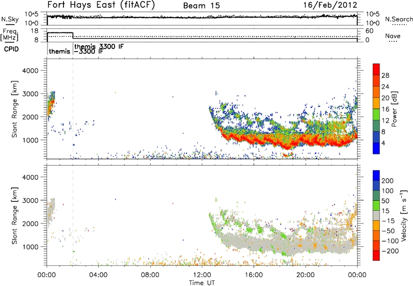Pick the light green Velocity segment between 15 and 50
This screenshot has height=286, width=413.
(x=376, y=205)
